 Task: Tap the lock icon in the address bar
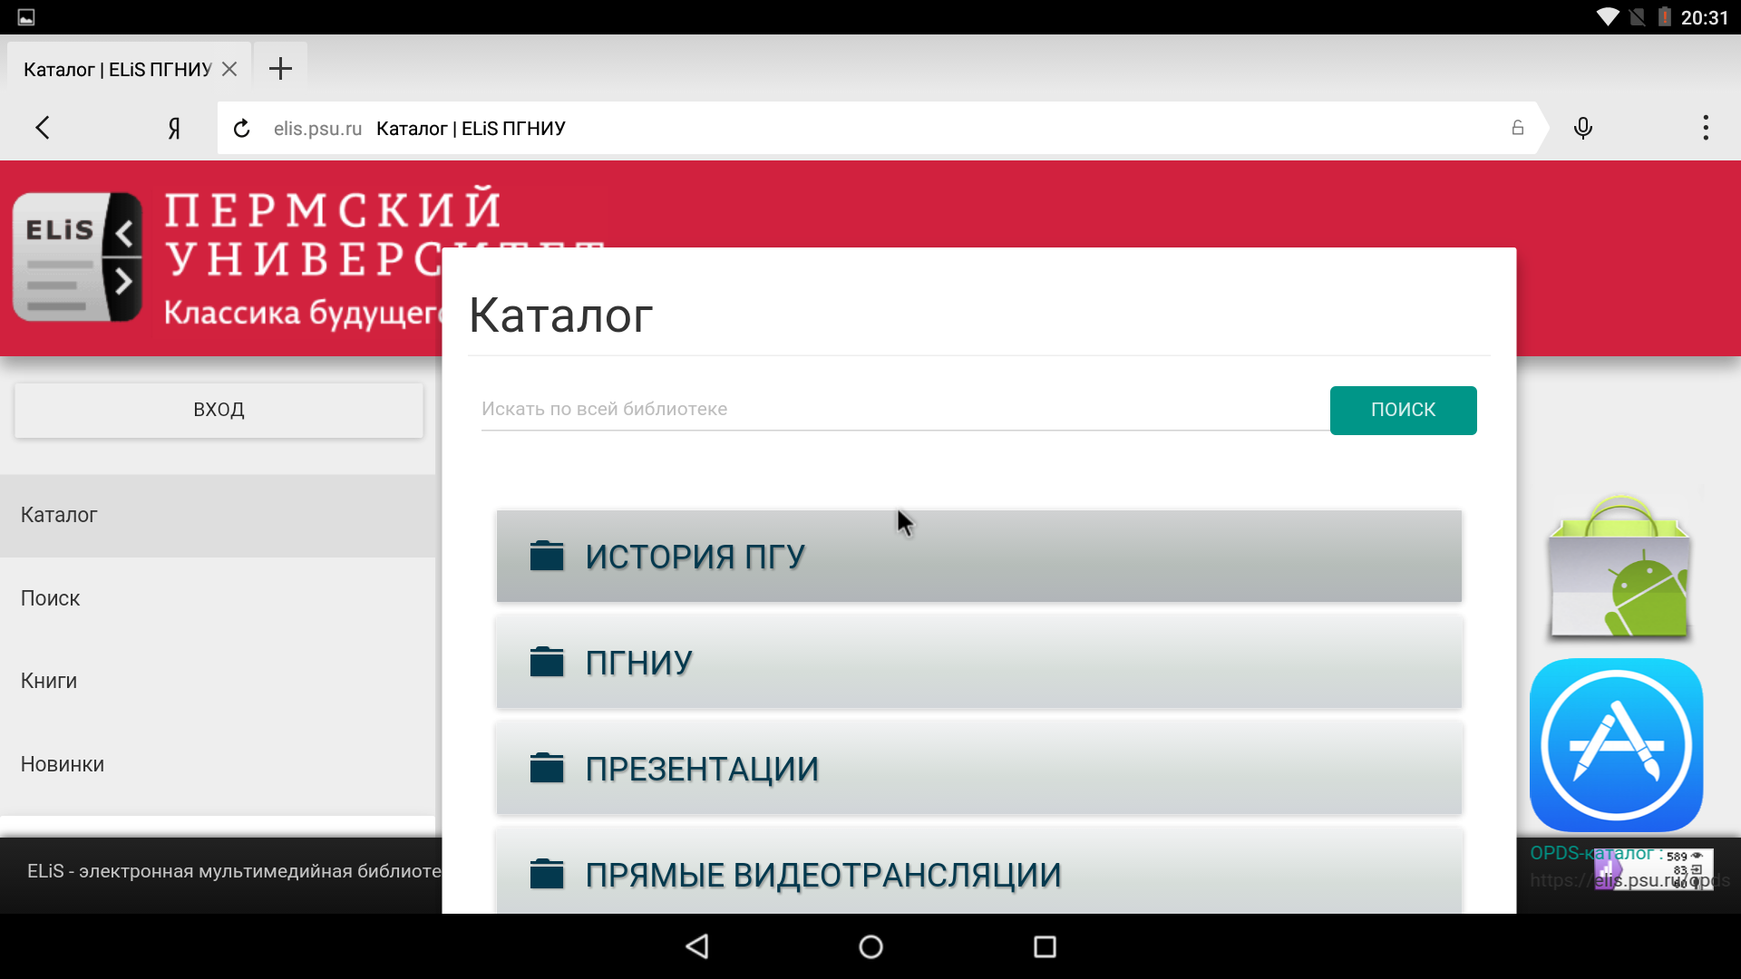[1518, 128]
